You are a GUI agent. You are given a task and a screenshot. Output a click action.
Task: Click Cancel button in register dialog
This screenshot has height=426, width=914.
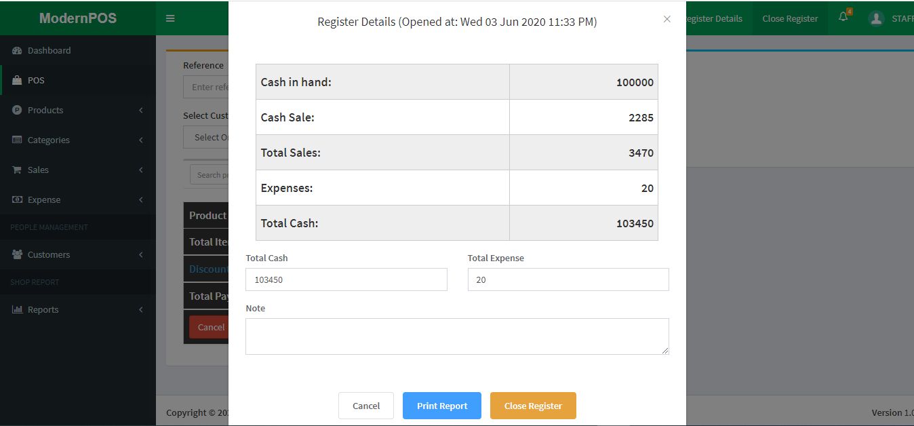pos(366,406)
